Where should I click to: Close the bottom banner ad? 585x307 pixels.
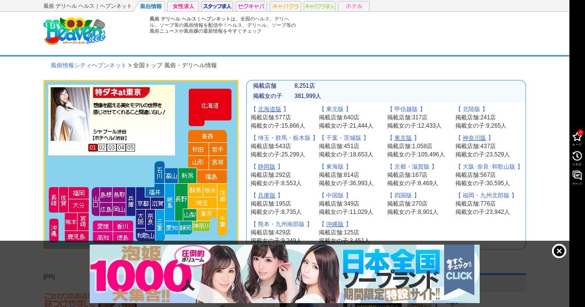[559, 251]
